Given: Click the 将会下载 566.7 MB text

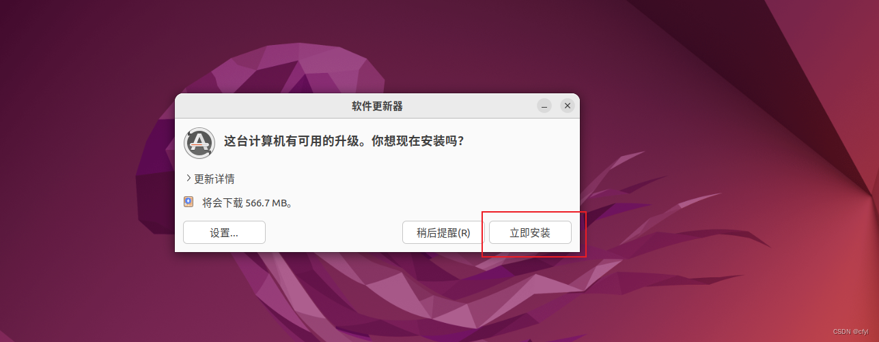Looking at the screenshot, I should (248, 202).
